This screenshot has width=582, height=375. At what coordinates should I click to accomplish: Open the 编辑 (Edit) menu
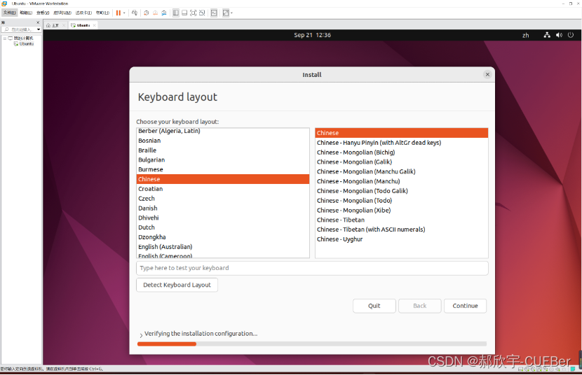(x=26, y=13)
